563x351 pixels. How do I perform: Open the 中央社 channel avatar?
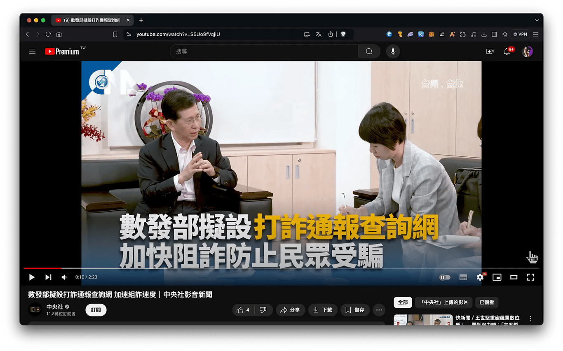point(35,310)
